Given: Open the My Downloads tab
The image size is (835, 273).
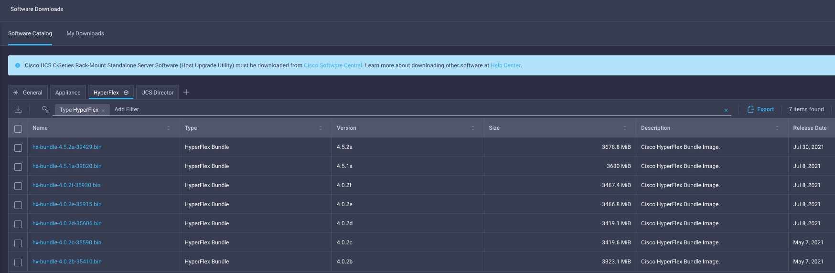Looking at the screenshot, I should point(85,33).
